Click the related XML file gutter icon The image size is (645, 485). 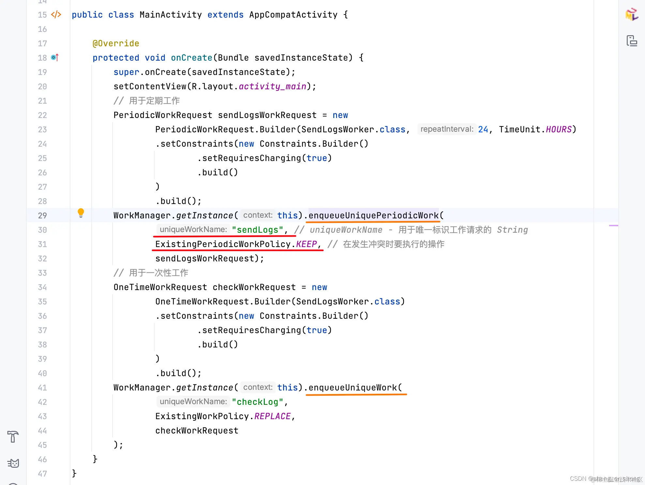(56, 15)
